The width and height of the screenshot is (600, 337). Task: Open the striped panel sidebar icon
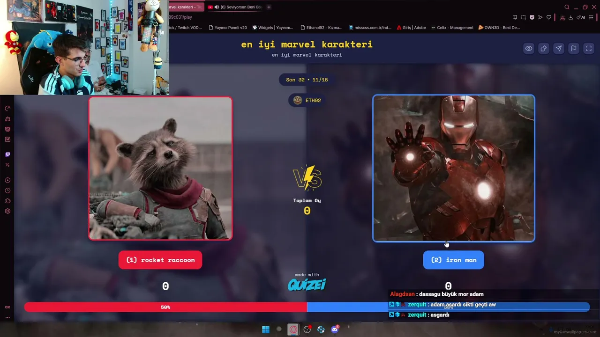7,129
